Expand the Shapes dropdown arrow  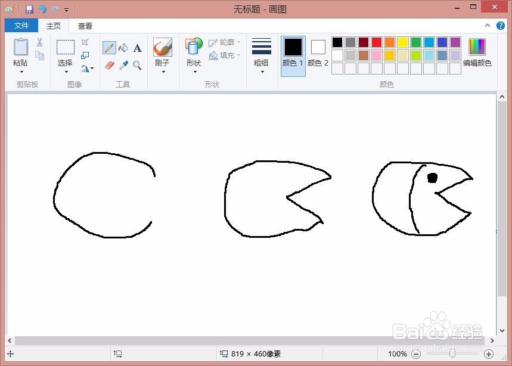195,72
